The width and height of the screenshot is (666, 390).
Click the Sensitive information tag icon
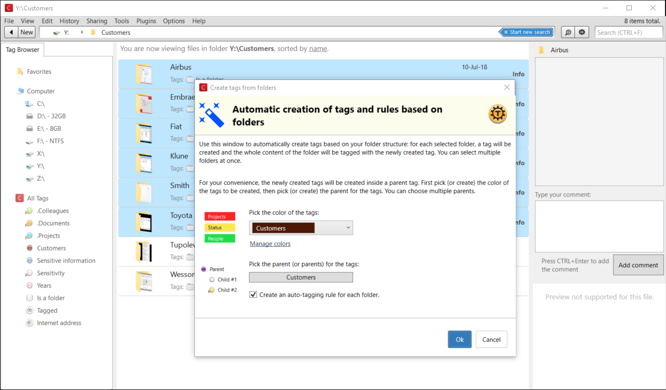tap(30, 261)
